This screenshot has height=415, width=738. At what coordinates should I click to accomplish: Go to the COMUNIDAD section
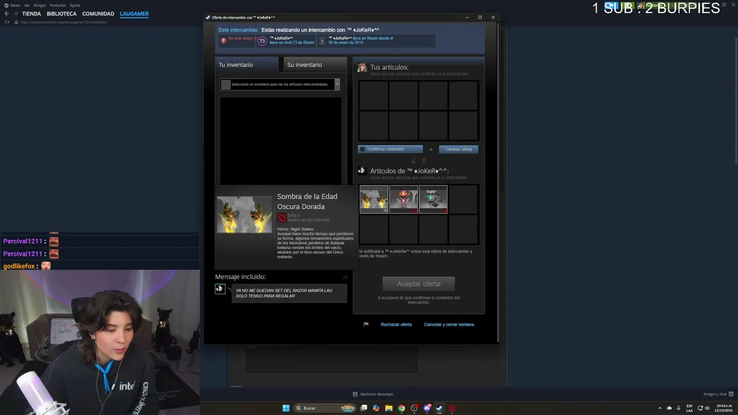tap(98, 14)
